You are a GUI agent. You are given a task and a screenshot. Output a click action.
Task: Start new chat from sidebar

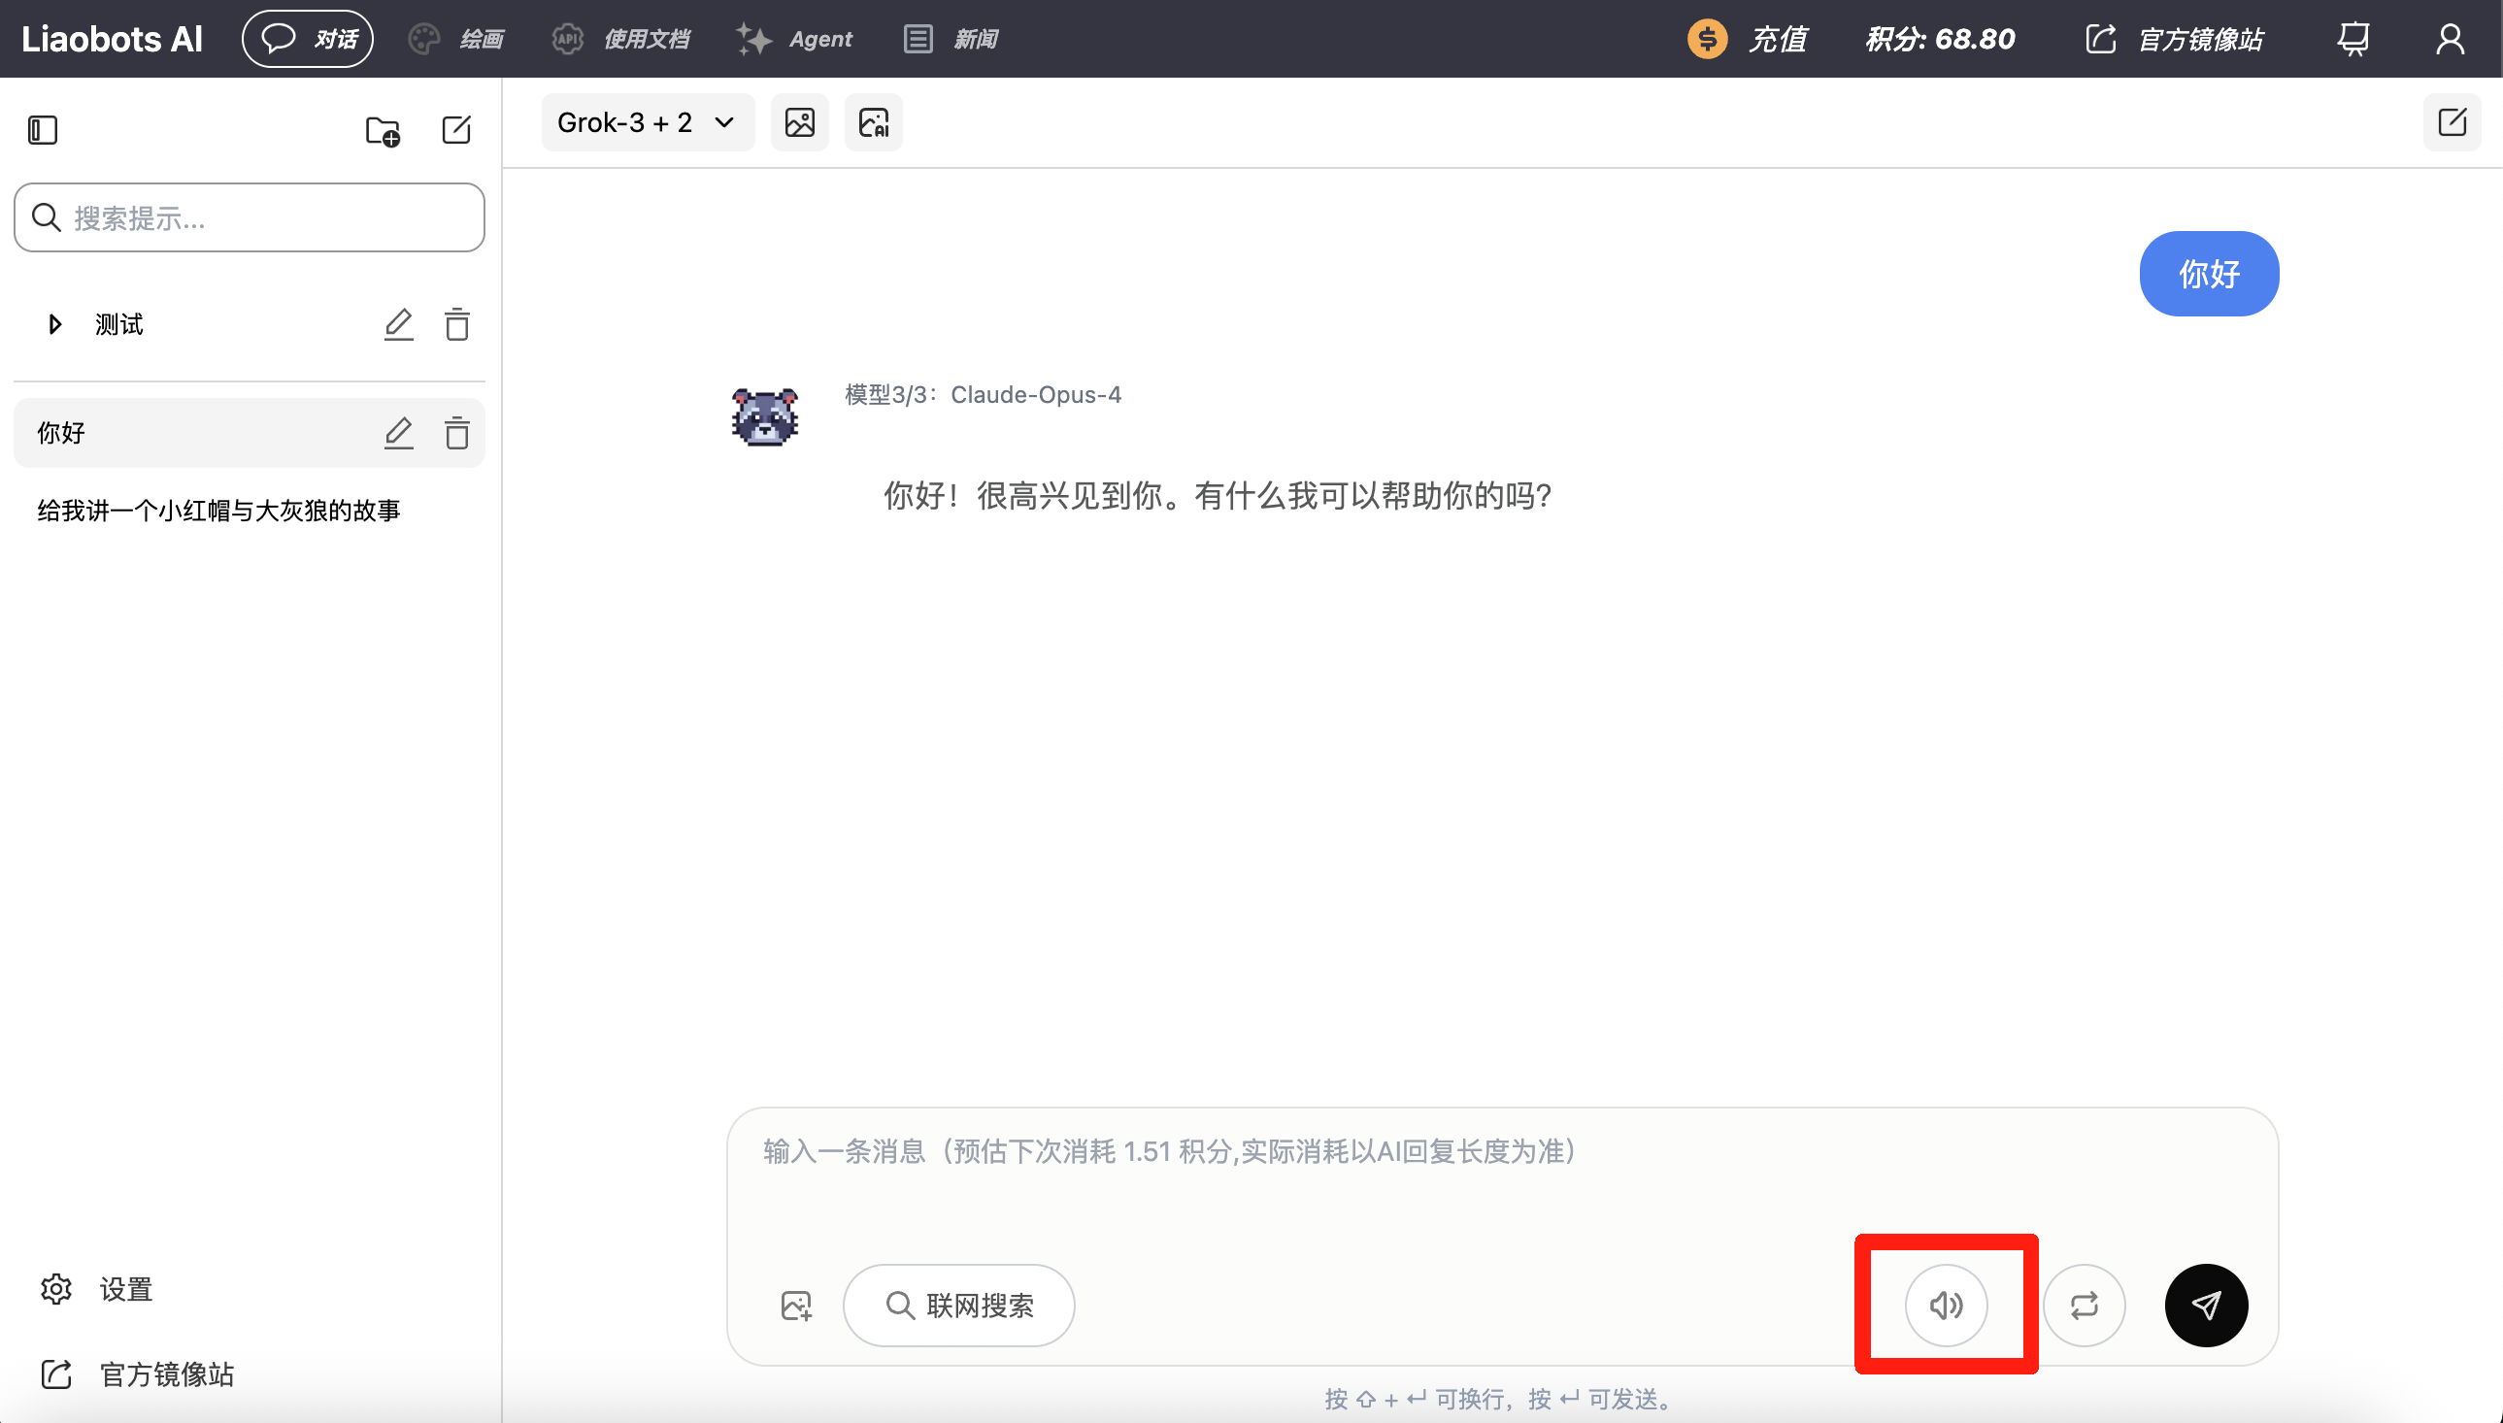point(456,130)
